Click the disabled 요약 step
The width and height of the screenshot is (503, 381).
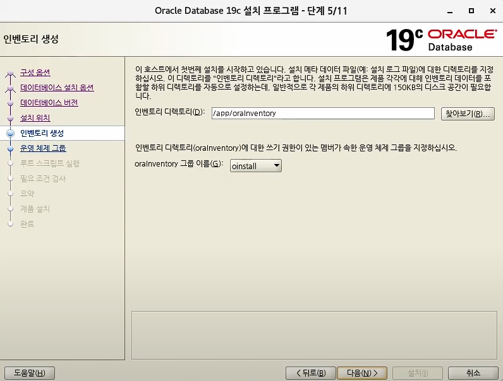(x=27, y=194)
